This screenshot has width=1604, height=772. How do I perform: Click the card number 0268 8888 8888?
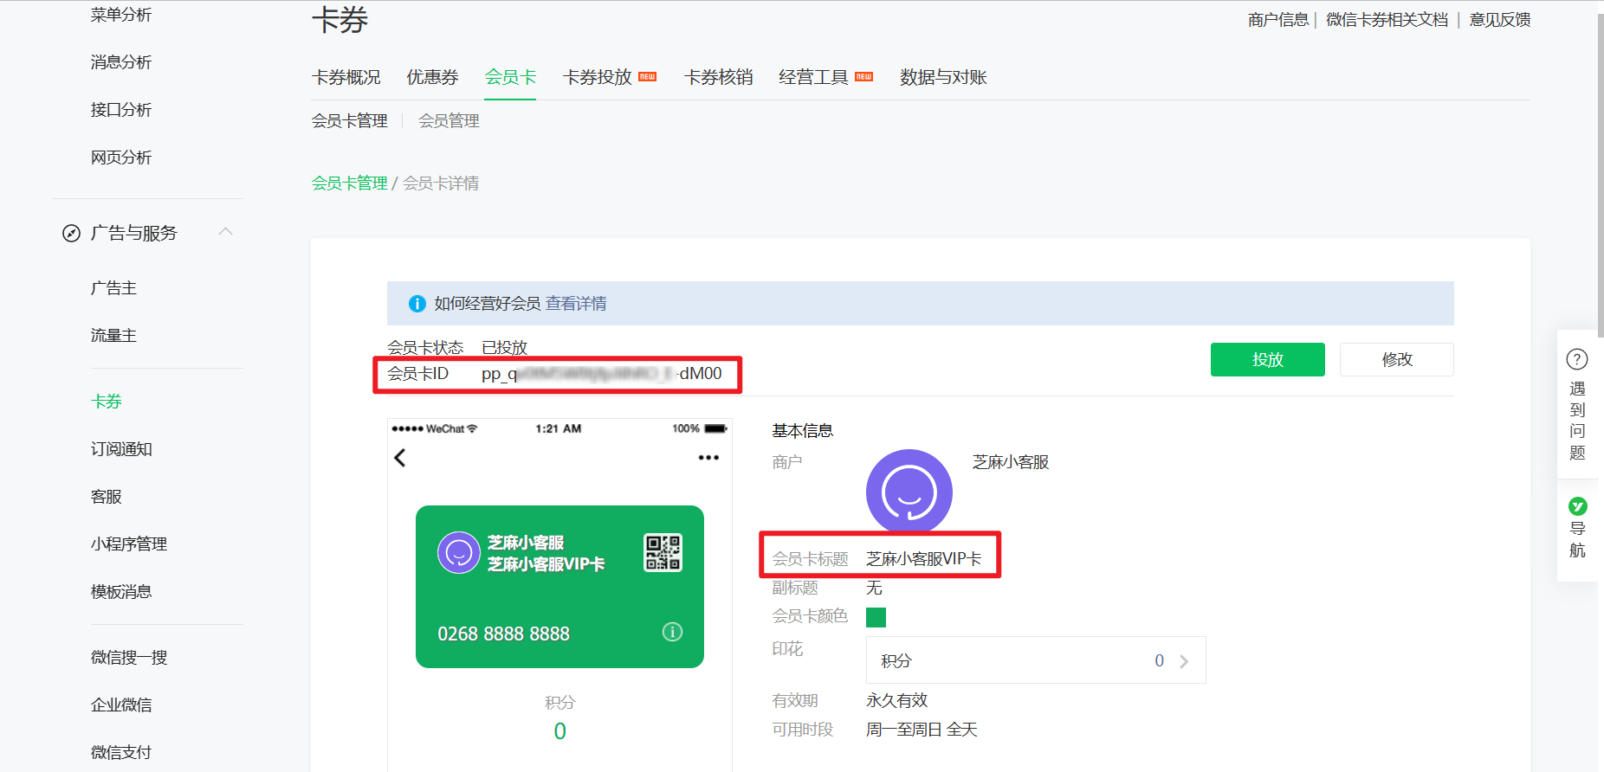[x=503, y=634]
